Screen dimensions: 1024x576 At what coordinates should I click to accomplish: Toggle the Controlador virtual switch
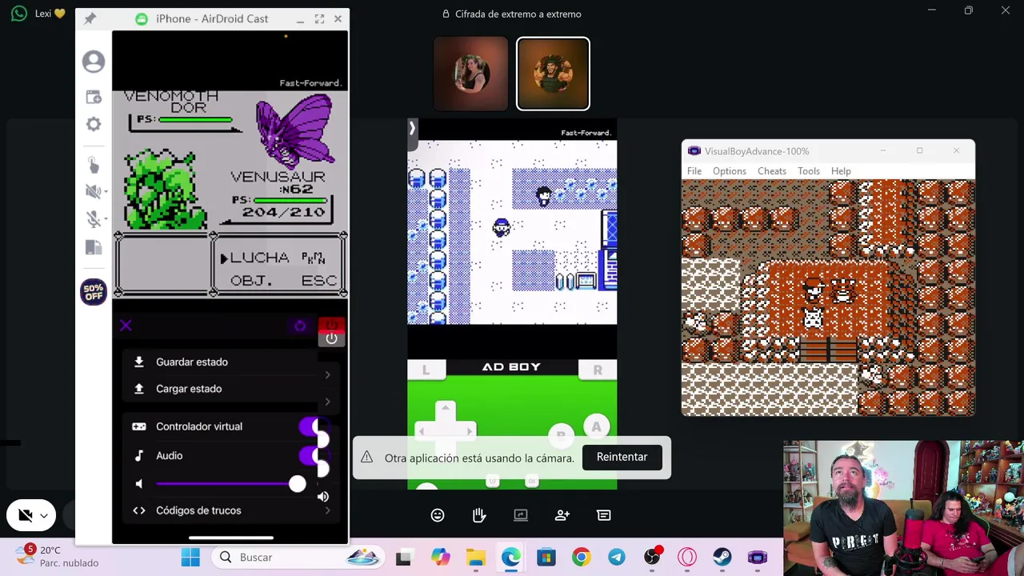(x=314, y=427)
